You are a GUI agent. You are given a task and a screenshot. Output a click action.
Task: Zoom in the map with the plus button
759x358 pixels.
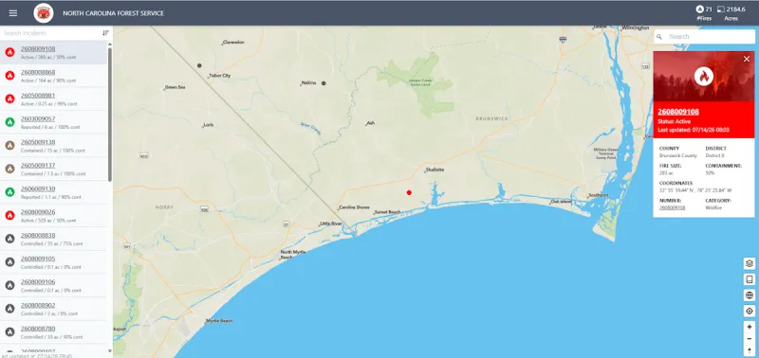pyautogui.click(x=750, y=327)
